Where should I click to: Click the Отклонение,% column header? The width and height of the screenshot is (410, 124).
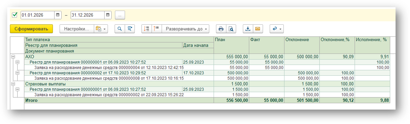[x=337, y=45]
